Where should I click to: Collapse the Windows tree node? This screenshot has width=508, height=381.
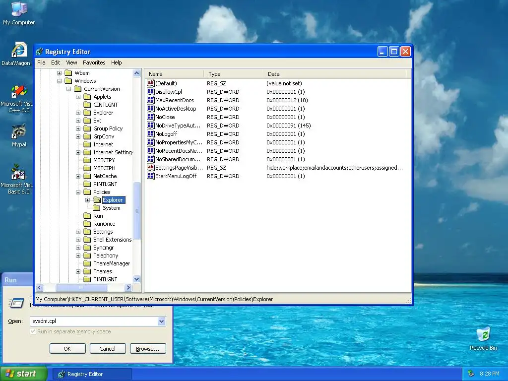[x=60, y=81]
